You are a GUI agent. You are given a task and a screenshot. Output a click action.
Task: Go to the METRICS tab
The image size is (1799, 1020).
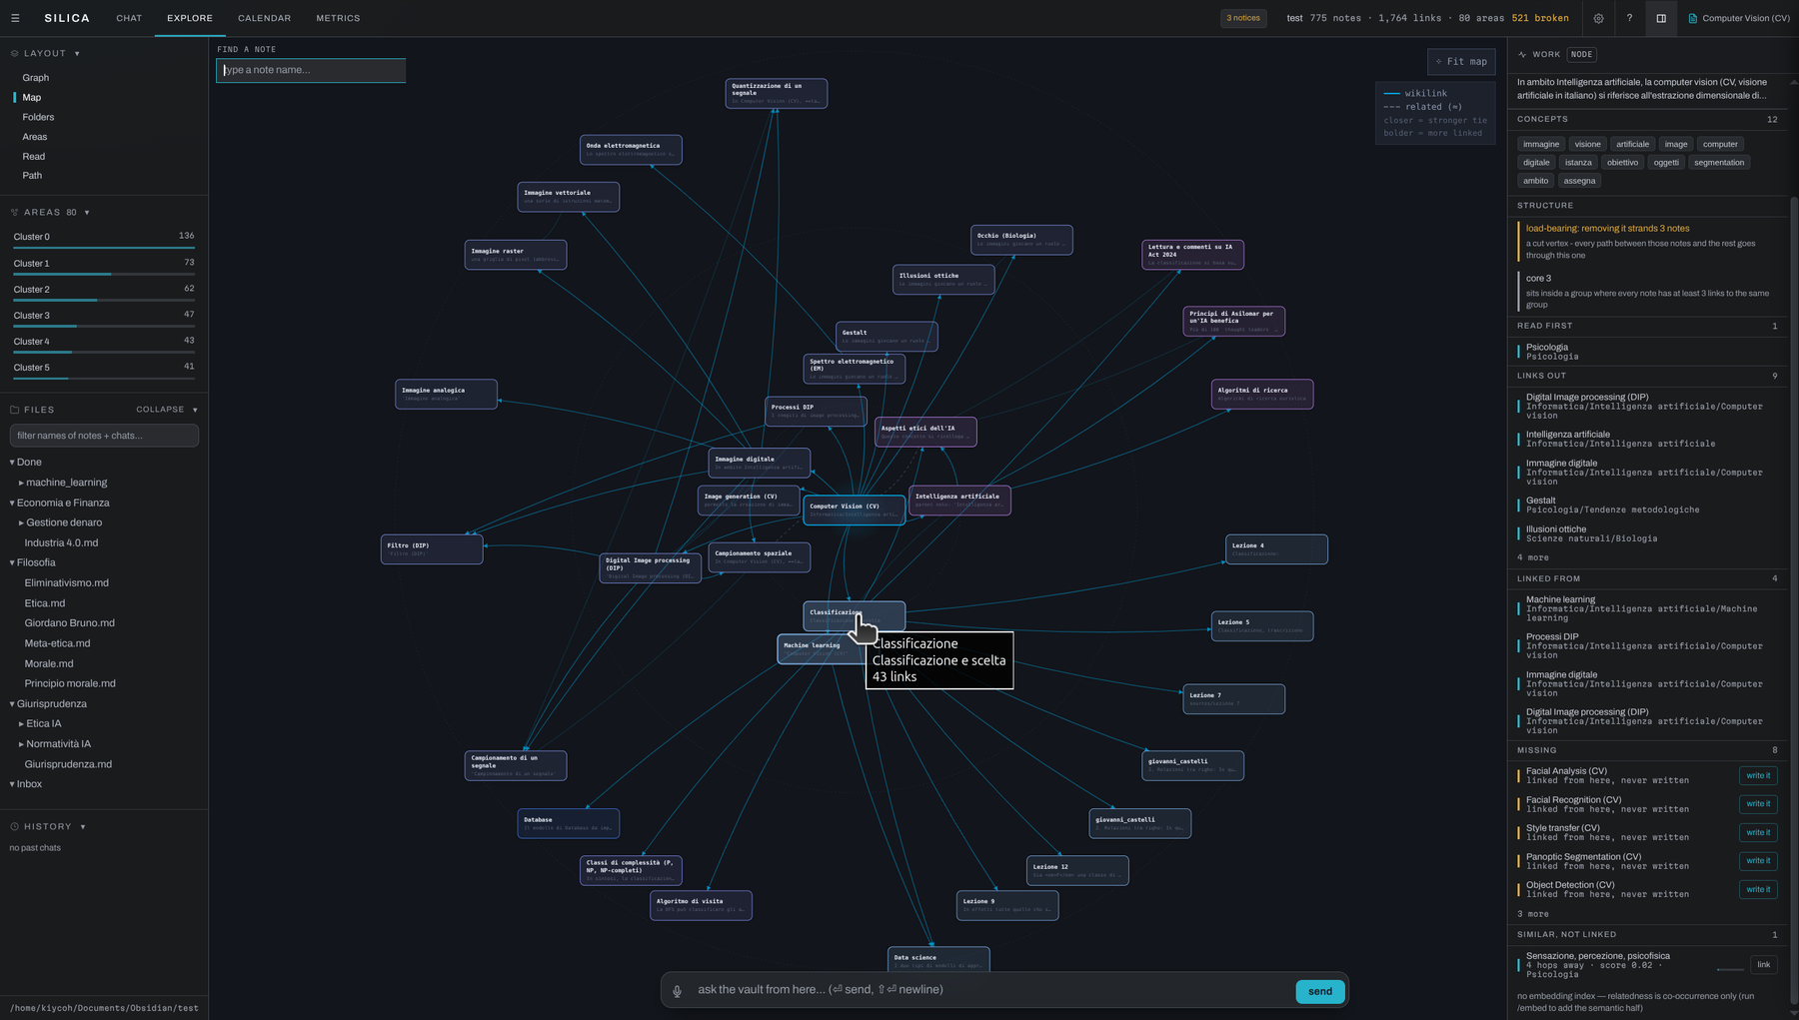[338, 18]
